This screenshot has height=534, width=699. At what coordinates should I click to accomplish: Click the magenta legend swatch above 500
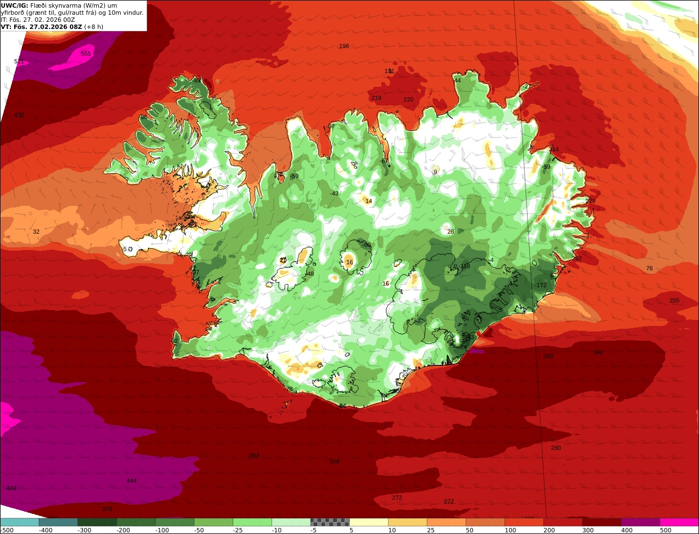click(679, 522)
